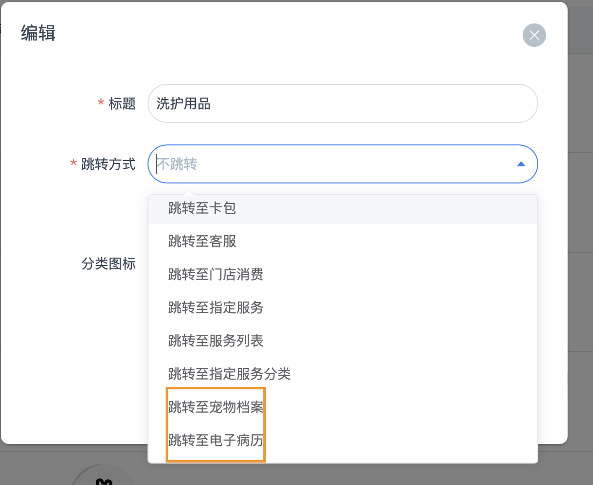Collapse the 跳转方式 list via blue caret
The image size is (593, 485).
pos(521,164)
